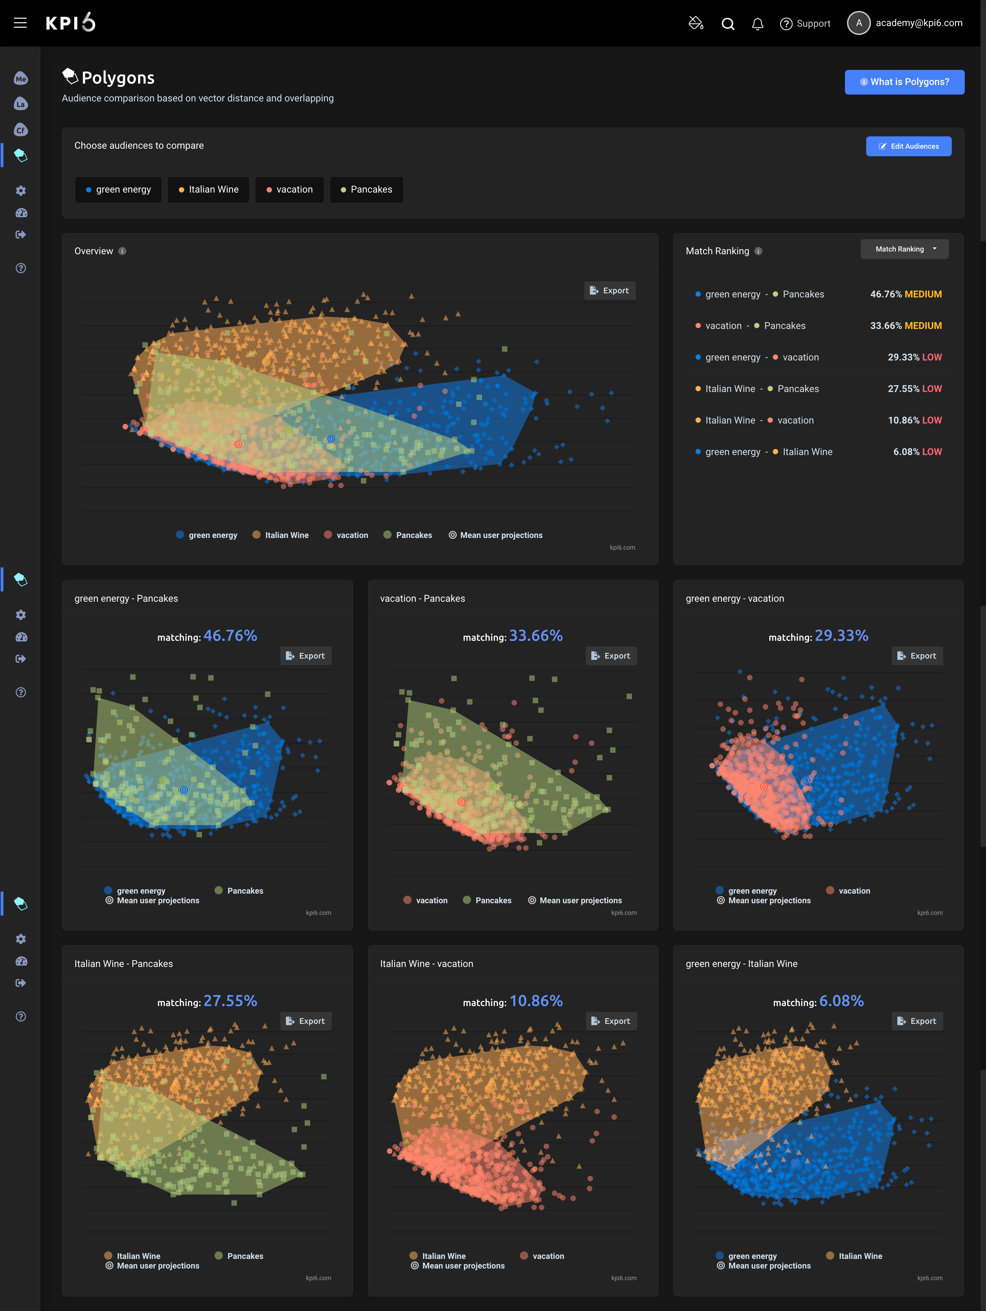This screenshot has height=1311, width=986.
Task: Select the Polygons pentagon icon in the sidebar
Action: point(21,155)
